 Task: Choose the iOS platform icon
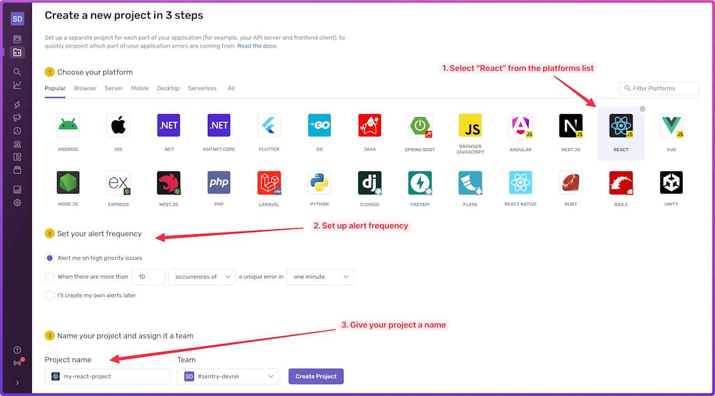click(x=118, y=125)
